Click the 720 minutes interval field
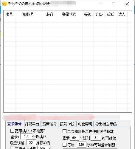135x149 pixels. (x=82, y=145)
